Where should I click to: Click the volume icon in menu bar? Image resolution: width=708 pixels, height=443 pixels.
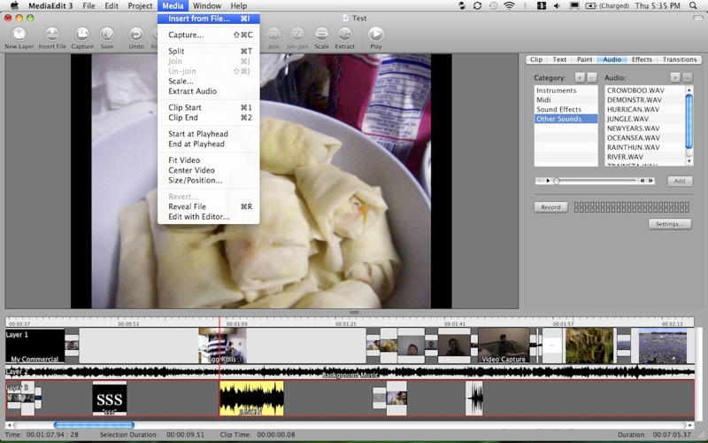coord(557,6)
